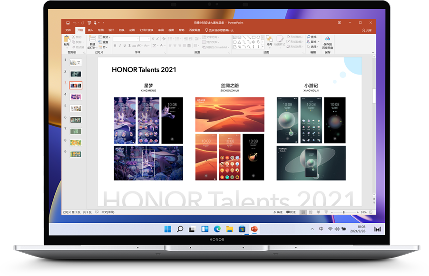Start Slide Show from status bar

(x=326, y=212)
